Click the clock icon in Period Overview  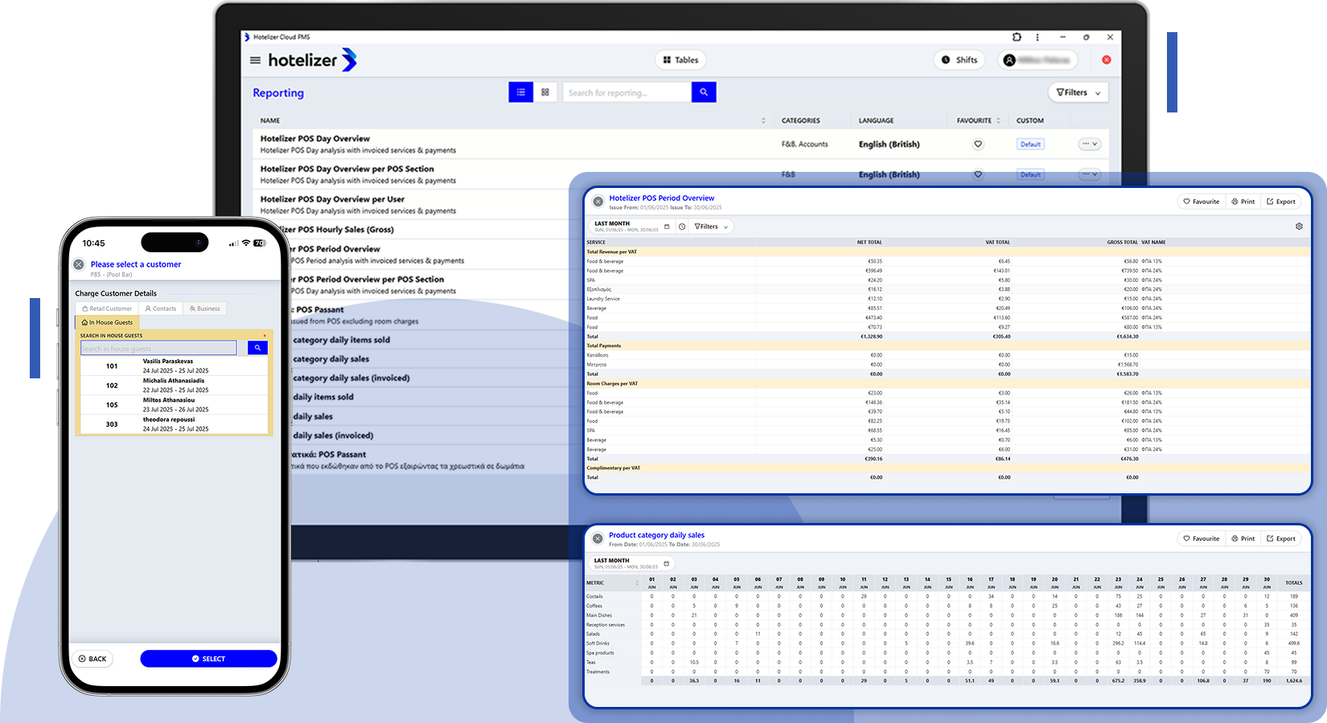(682, 227)
